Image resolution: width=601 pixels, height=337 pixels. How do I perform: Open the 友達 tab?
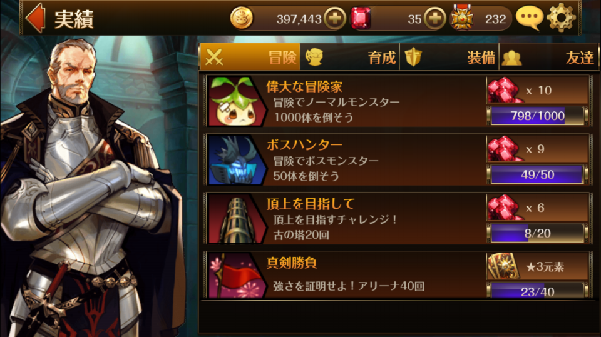548,58
